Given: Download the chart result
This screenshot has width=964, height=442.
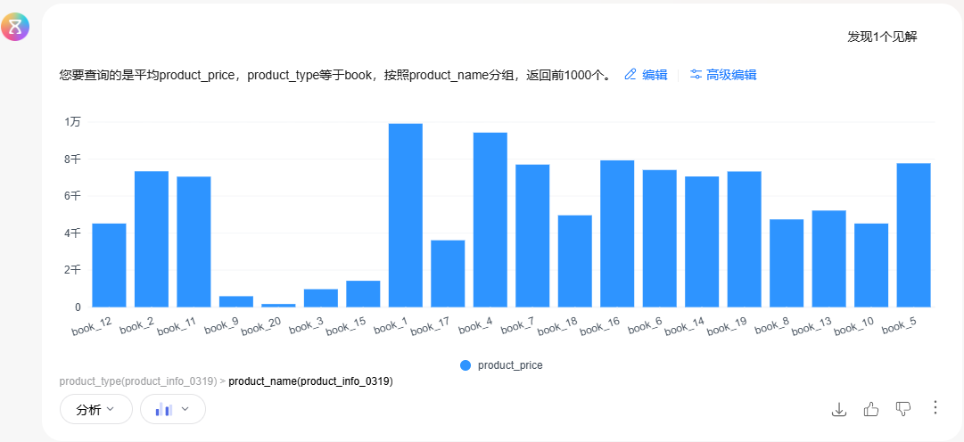Looking at the screenshot, I should tap(838, 409).
